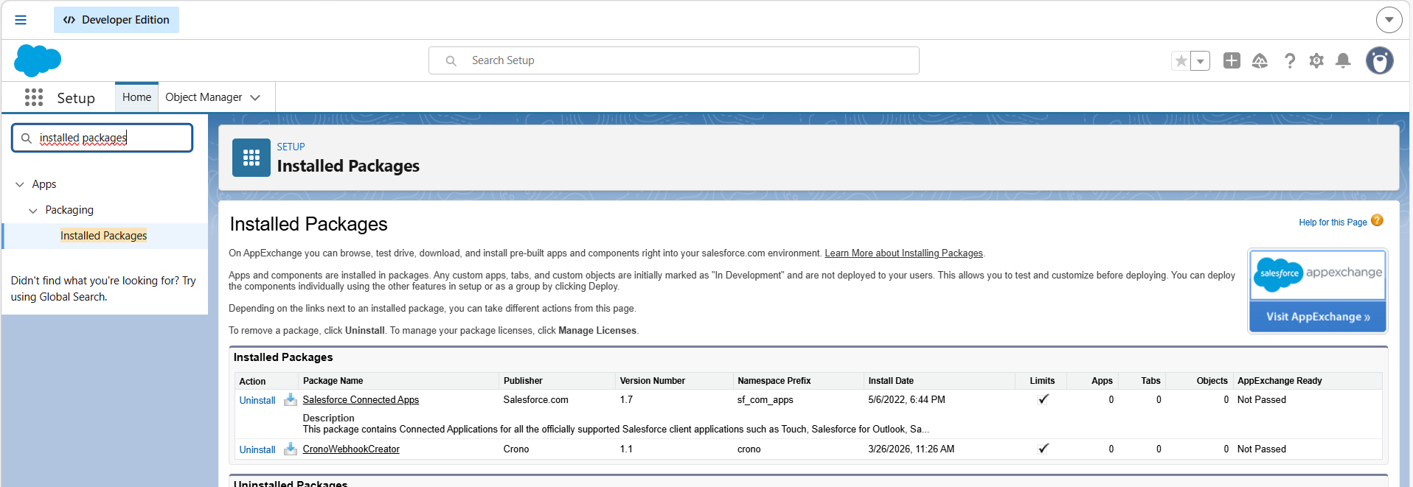1413x487 pixels.
Task: Click the SETUP breadcrumb label
Action: tap(291, 147)
